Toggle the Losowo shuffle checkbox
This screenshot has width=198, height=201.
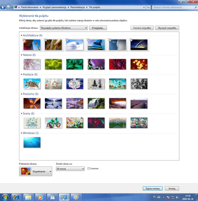click(88, 169)
